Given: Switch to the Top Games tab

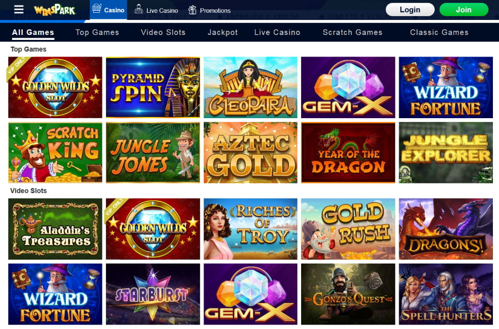Looking at the screenshot, I should 97,32.
